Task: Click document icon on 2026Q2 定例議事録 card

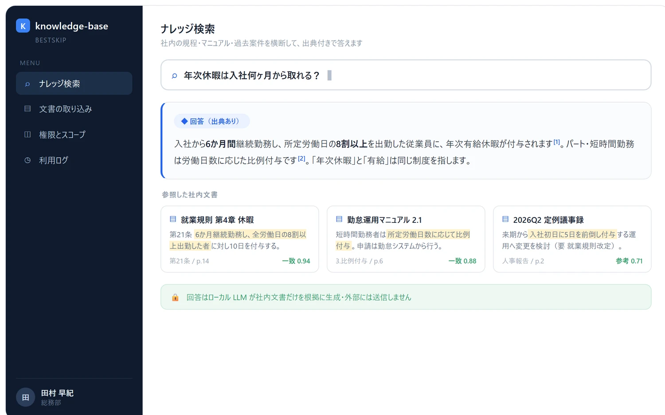Action: coord(505,219)
